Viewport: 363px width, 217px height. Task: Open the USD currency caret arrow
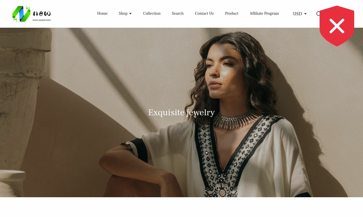305,14
